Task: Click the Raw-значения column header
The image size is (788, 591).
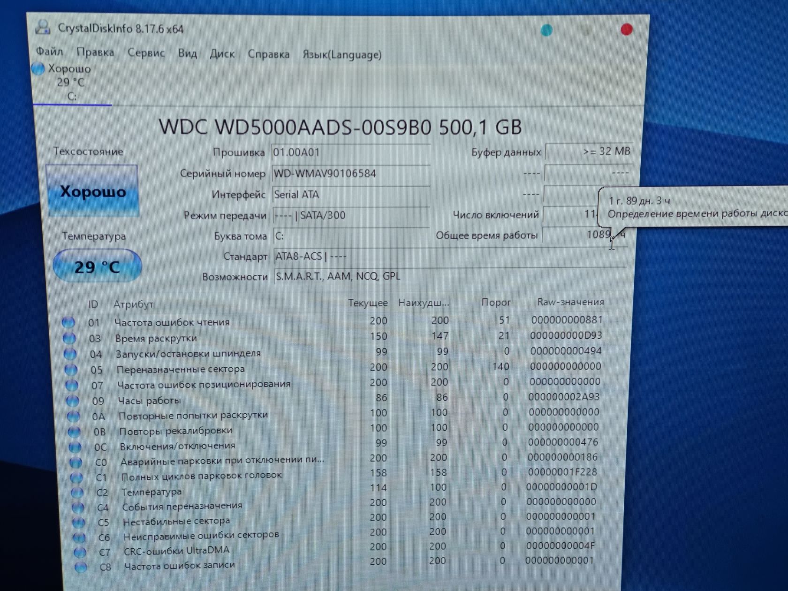Action: click(x=570, y=302)
